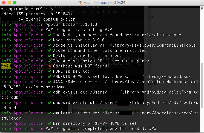Viewport: 204px width, 133px height.
Task: Click the green zoom button of the Terminal window
Action: tap(15, 2)
